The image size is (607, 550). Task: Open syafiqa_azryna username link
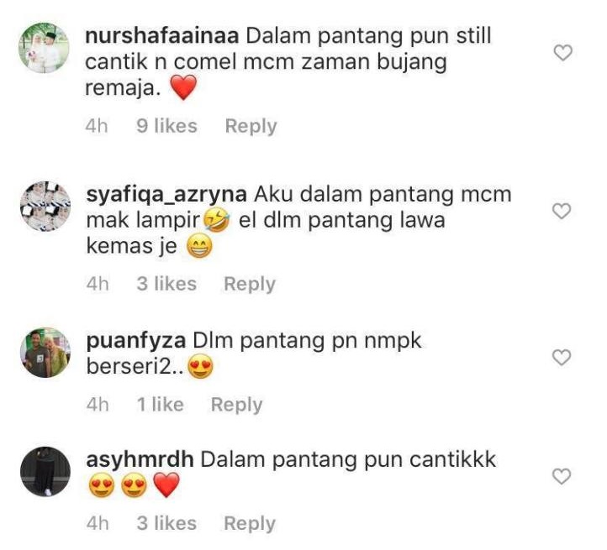(x=166, y=195)
